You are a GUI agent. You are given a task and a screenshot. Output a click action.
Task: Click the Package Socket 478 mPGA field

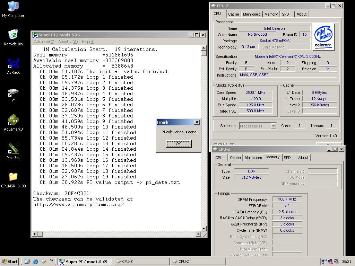(x=275, y=41)
